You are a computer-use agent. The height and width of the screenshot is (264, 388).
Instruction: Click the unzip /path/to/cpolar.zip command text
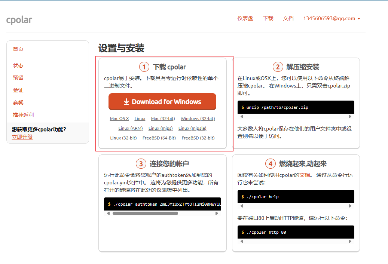click(x=277, y=107)
